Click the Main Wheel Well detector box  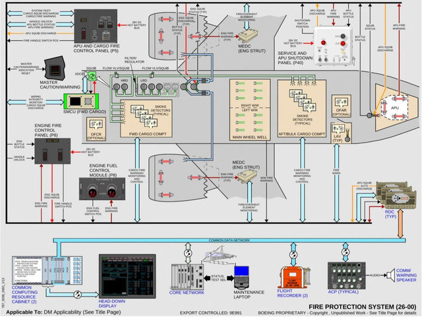click(250, 110)
